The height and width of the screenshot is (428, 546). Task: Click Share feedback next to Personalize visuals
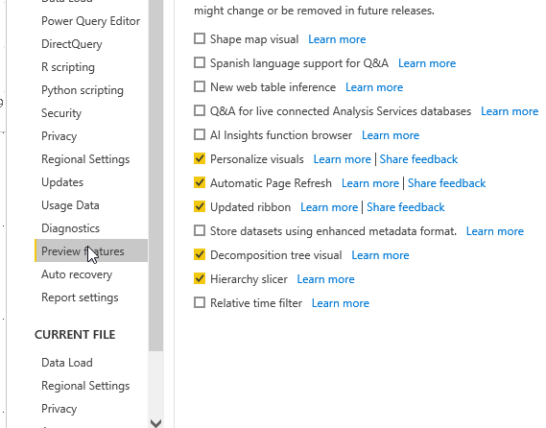pos(418,158)
